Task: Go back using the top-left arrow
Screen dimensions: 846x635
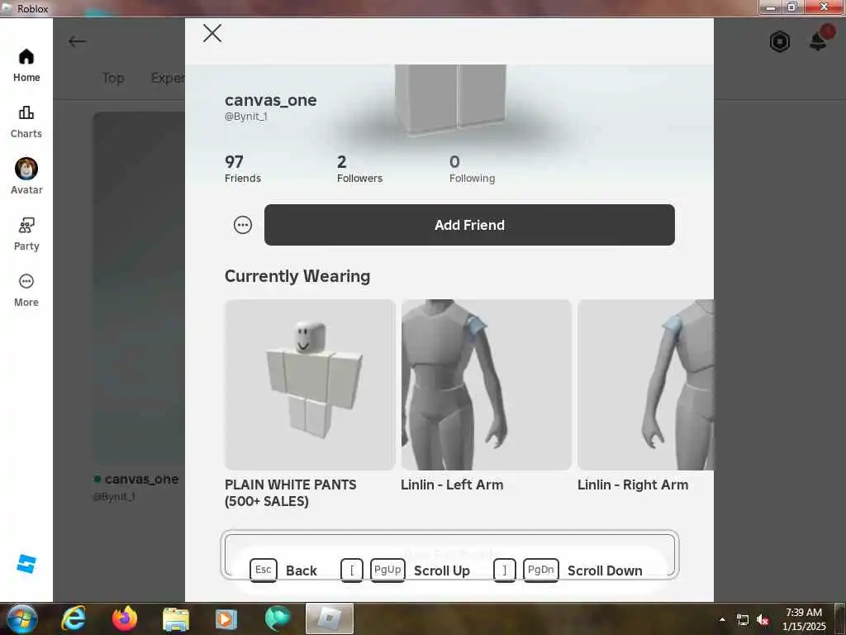Action: (x=77, y=41)
